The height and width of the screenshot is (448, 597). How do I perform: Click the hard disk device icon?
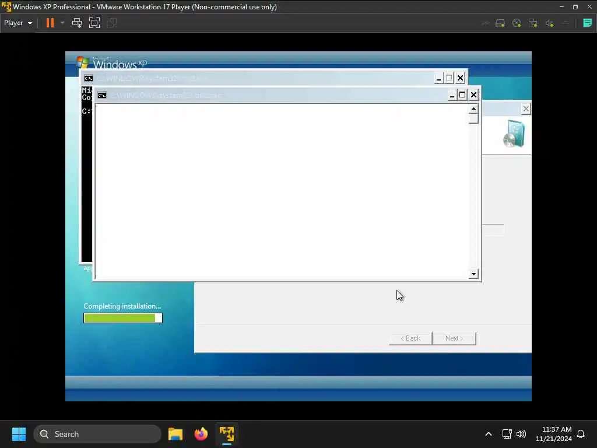[500, 23]
